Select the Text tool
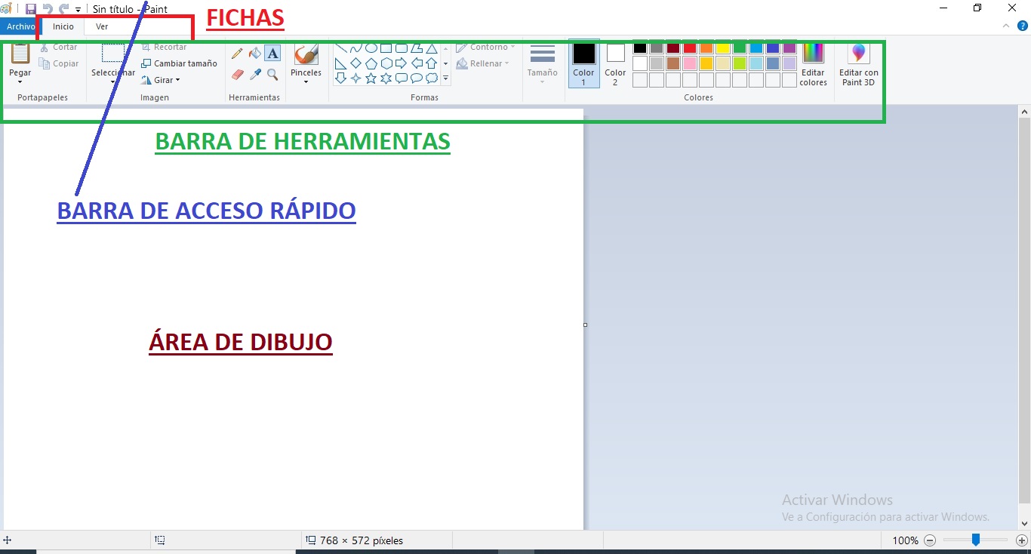This screenshot has width=1031, height=554. click(x=272, y=54)
